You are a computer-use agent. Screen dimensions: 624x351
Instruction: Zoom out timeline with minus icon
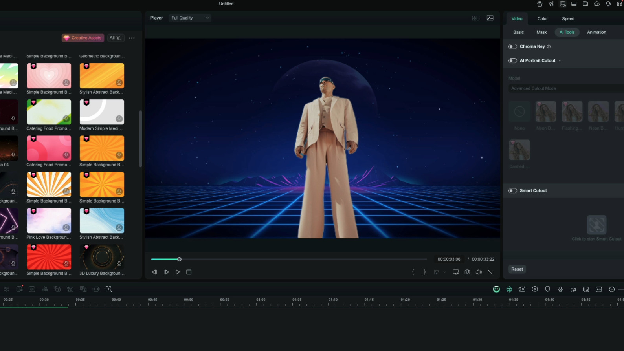[x=612, y=289]
